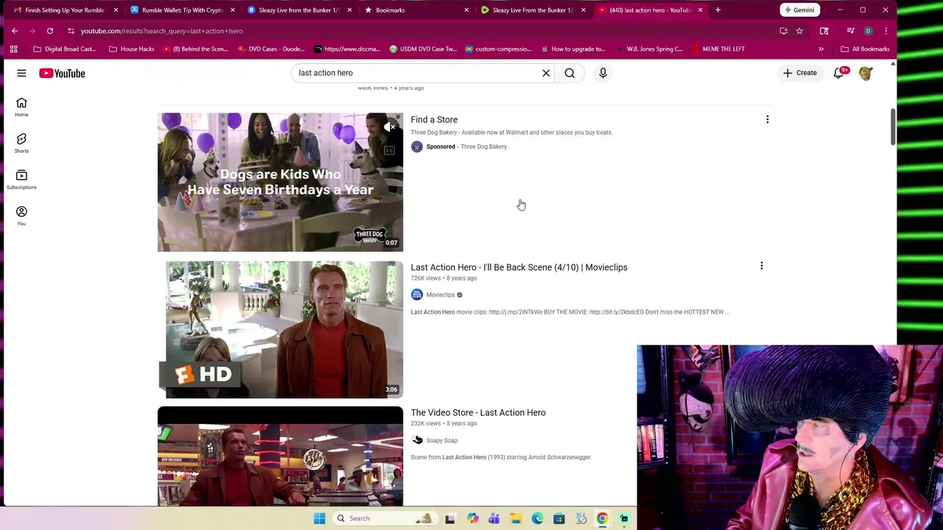Close the Rumble Wallet tab

coord(233,10)
